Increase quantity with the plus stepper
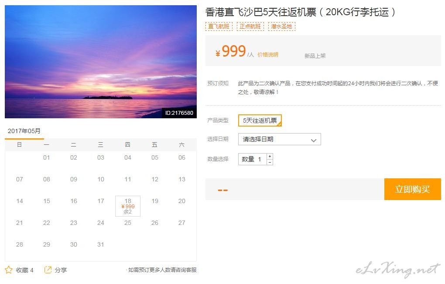The image size is (445, 284). 270,156
